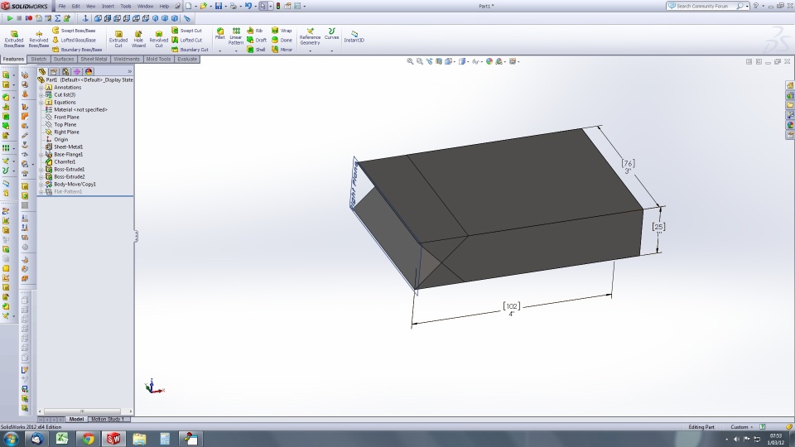Switch to the Sketch tab
Image resolution: width=795 pixels, height=447 pixels.
pyautogui.click(x=39, y=60)
